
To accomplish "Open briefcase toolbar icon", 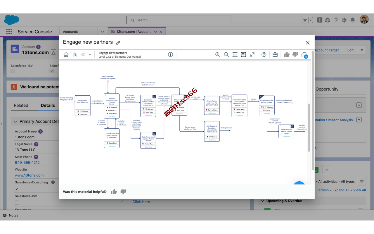I will (x=275, y=55).
